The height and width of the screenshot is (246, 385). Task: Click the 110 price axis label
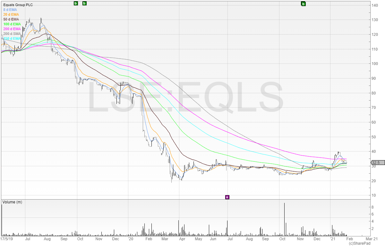coord(375,49)
